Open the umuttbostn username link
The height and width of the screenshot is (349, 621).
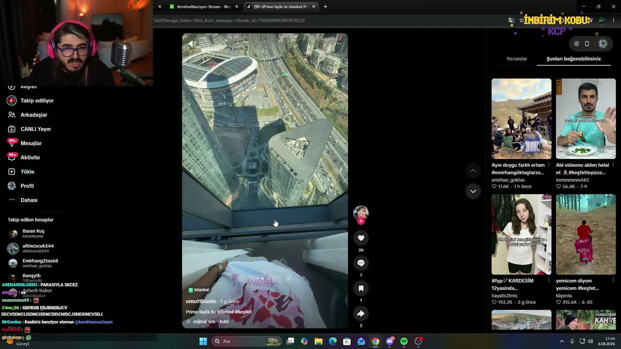click(201, 301)
